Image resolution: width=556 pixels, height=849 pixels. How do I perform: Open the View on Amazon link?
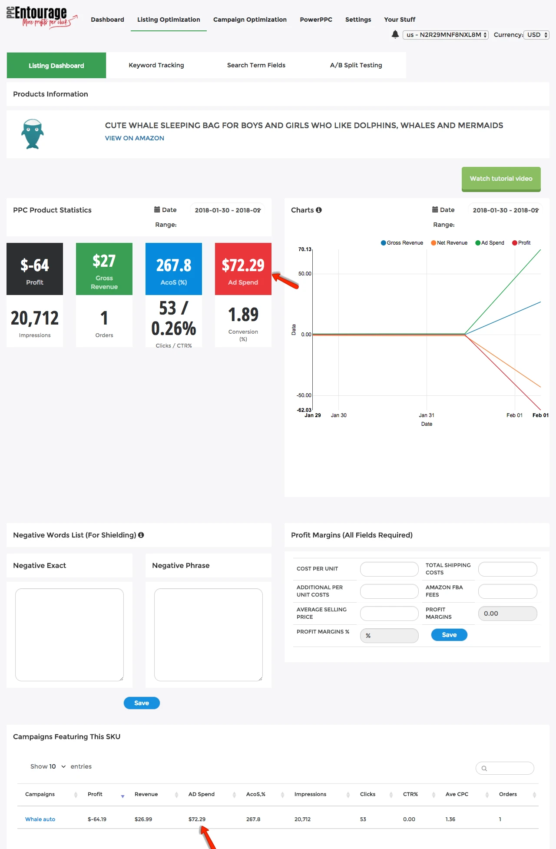(135, 138)
